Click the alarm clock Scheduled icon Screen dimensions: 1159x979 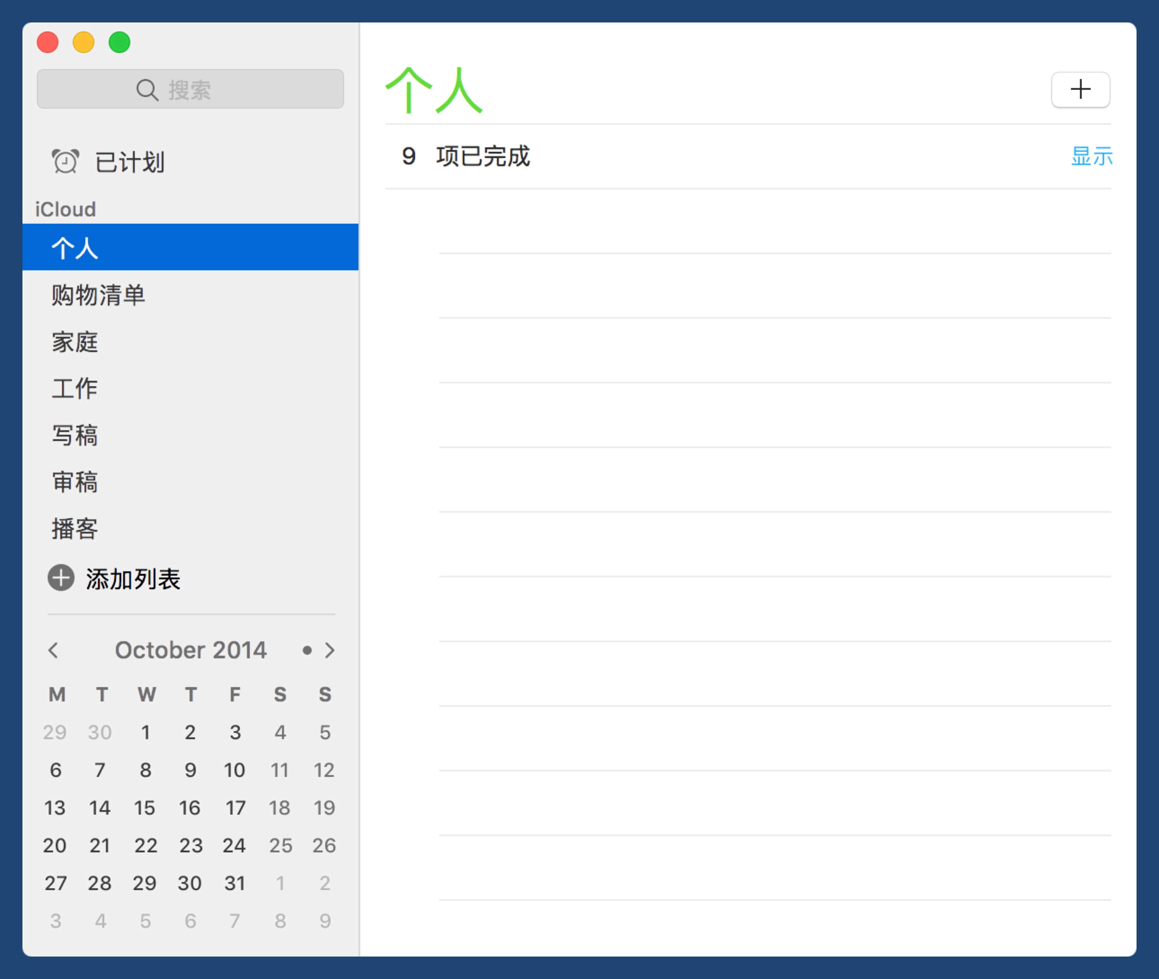(x=66, y=162)
